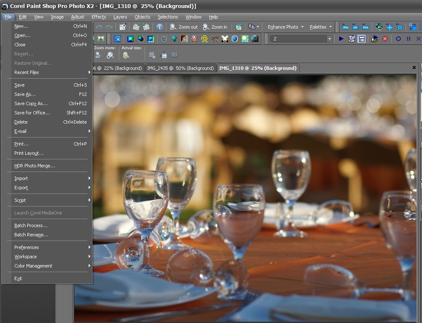Select HDR Photo Merge menu entry
Viewport: 422px width, 323px height.
(x=34, y=166)
